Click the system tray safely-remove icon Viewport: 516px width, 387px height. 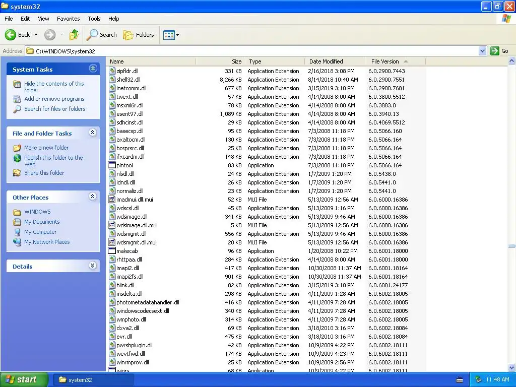point(479,380)
